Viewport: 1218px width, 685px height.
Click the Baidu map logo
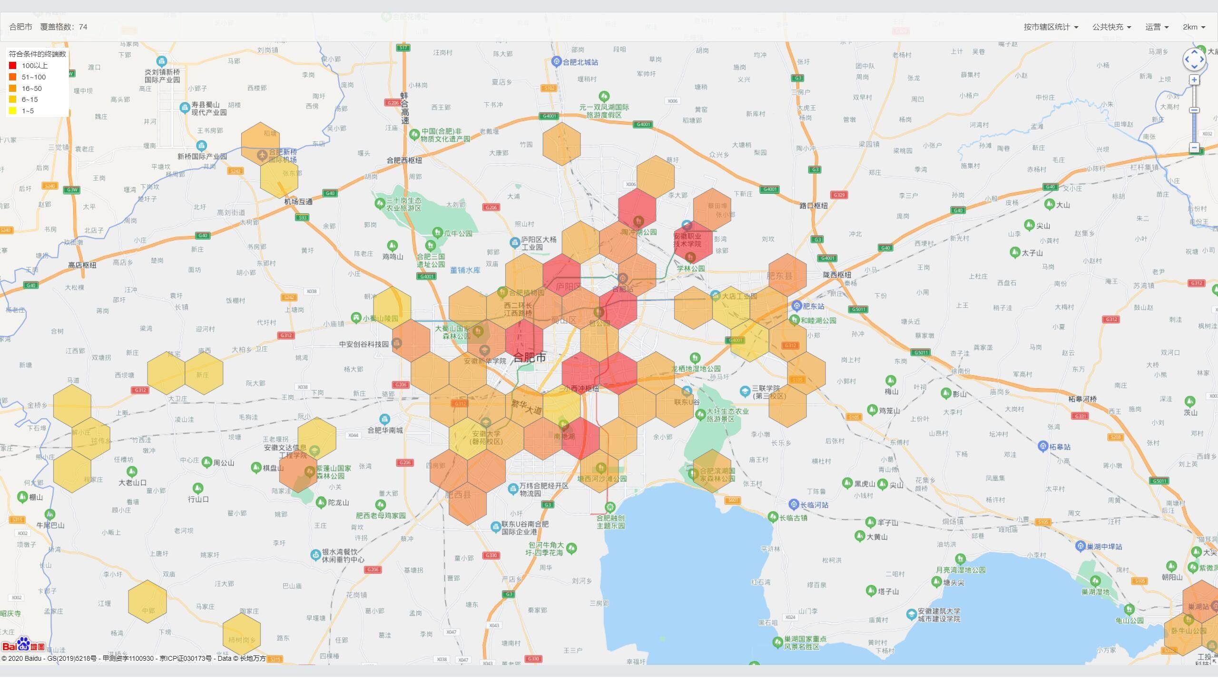coord(23,645)
